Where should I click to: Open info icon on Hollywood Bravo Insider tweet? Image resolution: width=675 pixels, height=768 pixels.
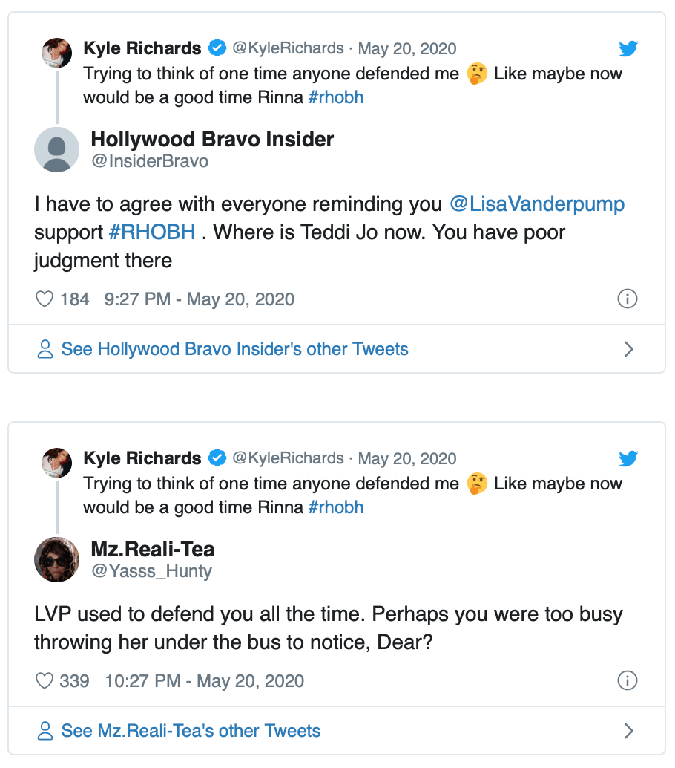[628, 299]
